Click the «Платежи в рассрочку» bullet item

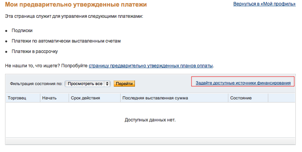[35, 51]
